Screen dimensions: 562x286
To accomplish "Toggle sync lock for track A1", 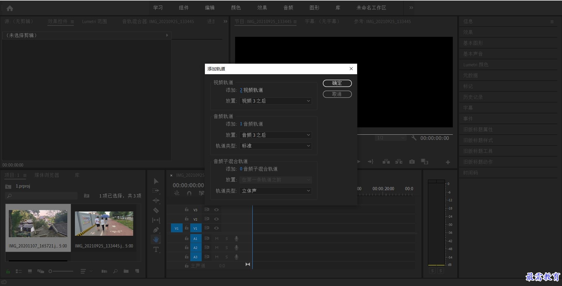I will [x=207, y=238].
